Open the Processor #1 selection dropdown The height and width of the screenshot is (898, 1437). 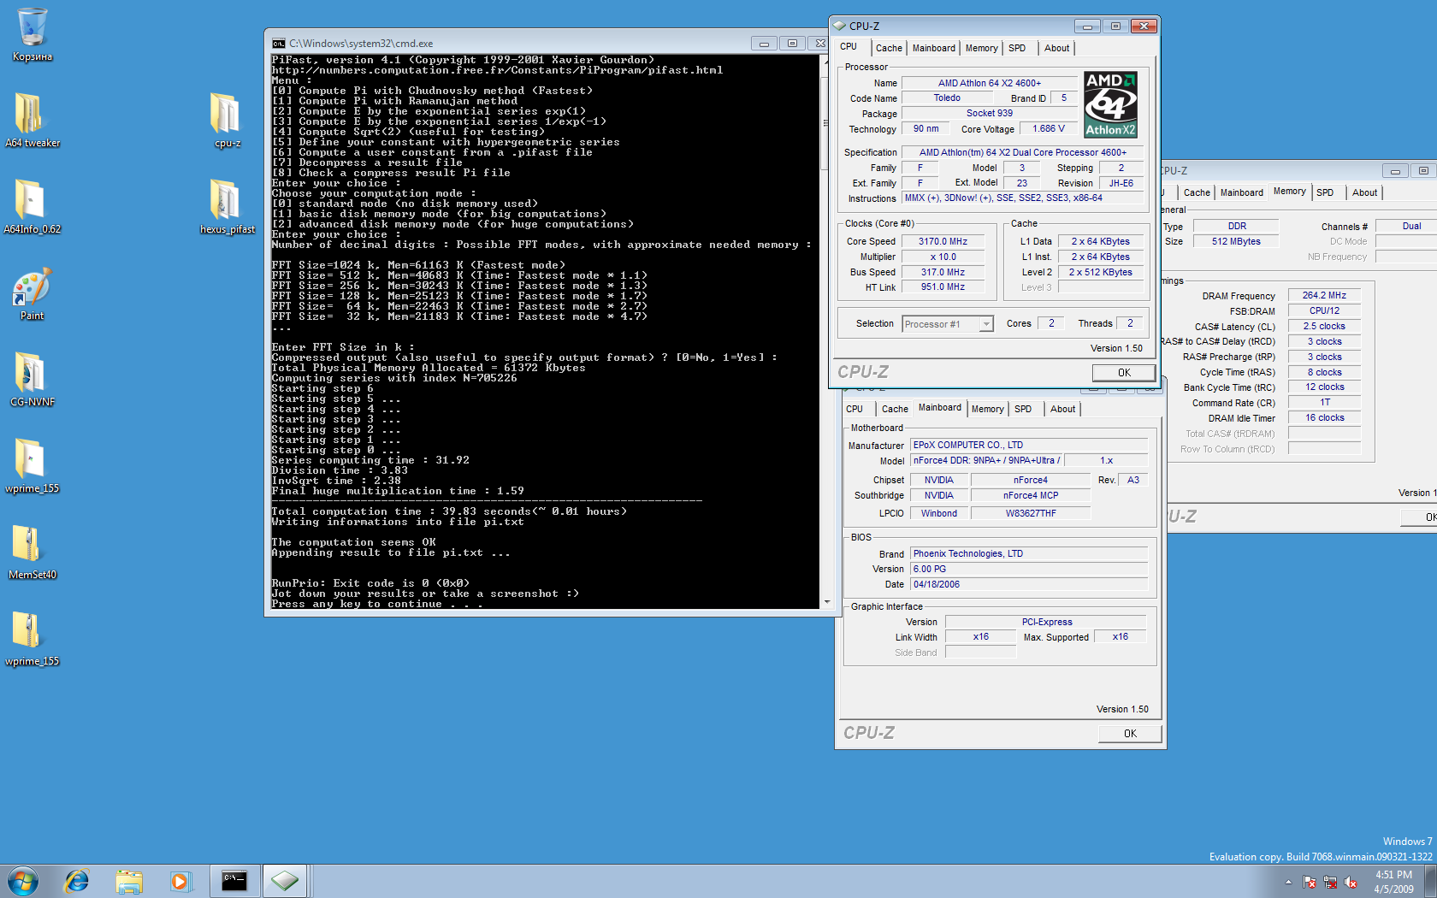pyautogui.click(x=948, y=324)
